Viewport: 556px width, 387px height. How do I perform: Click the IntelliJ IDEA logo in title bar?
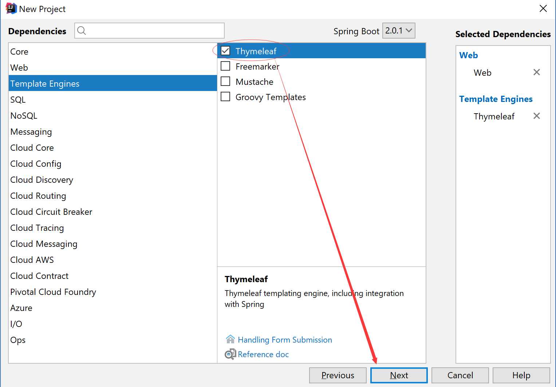point(11,9)
